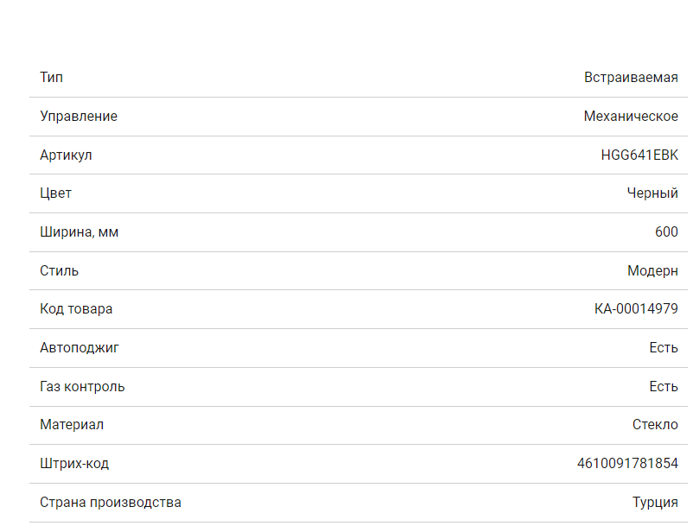693x526 pixels.
Task: Click the "Страна производства" label
Action: point(111,503)
